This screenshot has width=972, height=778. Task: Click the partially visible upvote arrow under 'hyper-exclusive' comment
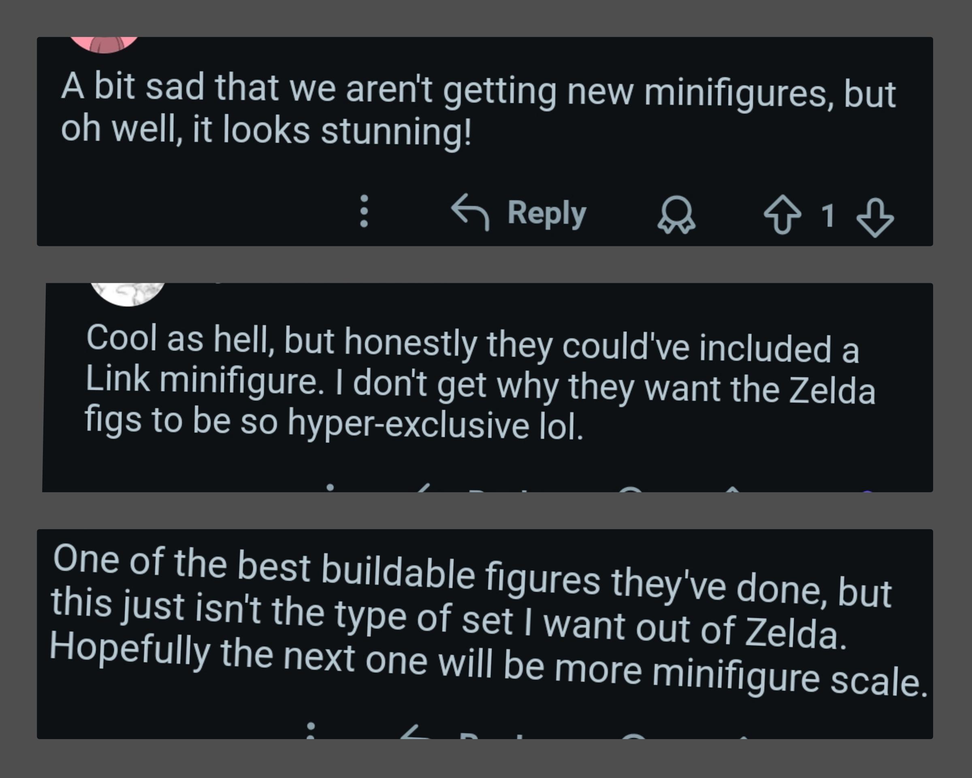pyautogui.click(x=733, y=489)
